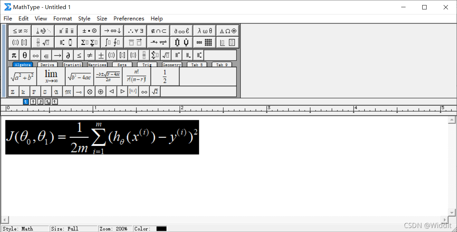
Task: Click the vertical scrollbar up arrow
Action: pos(452,120)
